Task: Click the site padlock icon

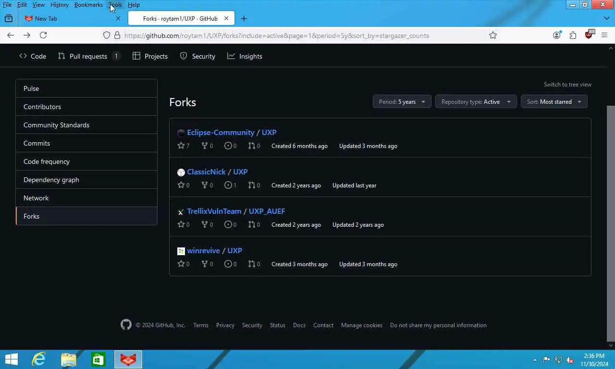Action: 117,35
